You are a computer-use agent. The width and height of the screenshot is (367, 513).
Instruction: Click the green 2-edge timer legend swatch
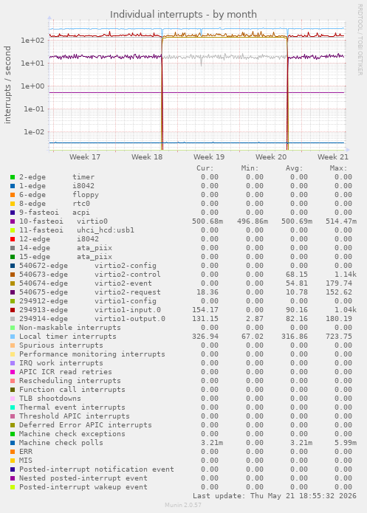pos(13,177)
